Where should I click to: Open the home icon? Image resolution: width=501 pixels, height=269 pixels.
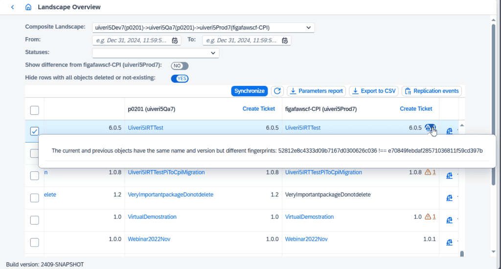tap(28, 7)
